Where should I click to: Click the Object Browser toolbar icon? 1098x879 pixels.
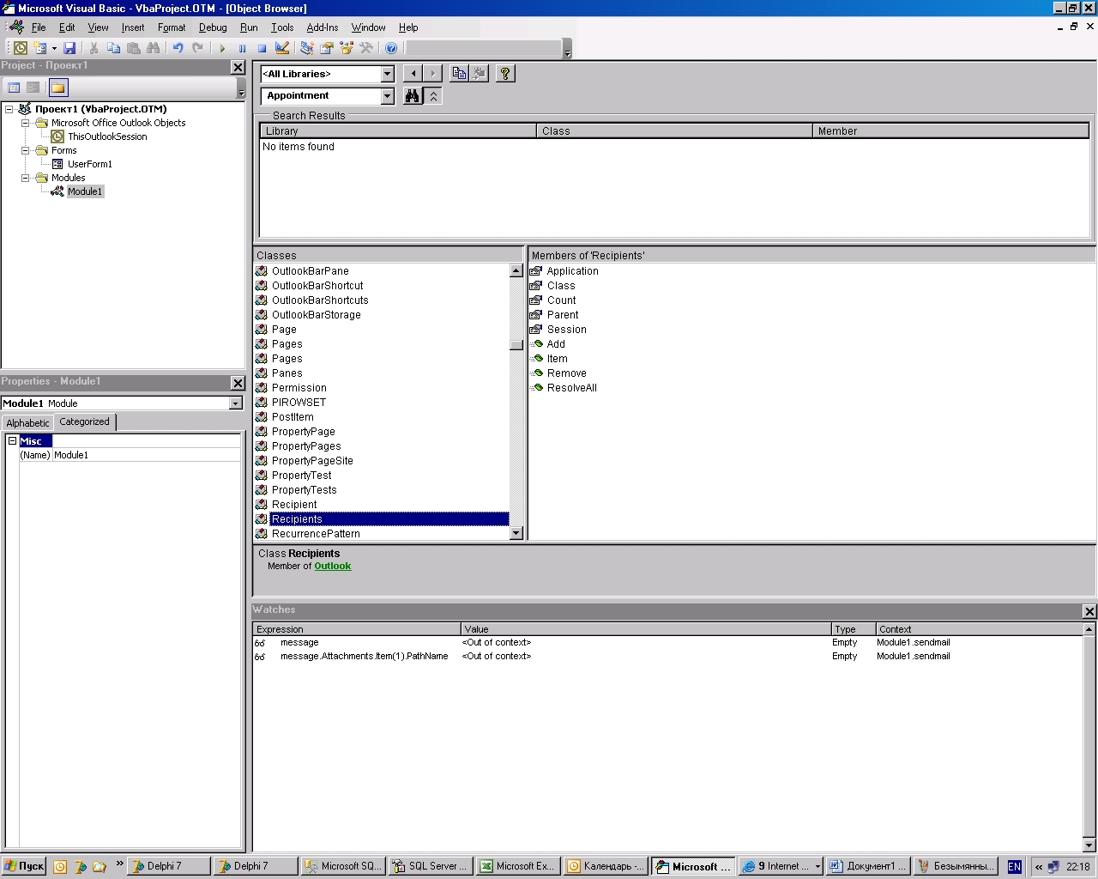[x=346, y=48]
